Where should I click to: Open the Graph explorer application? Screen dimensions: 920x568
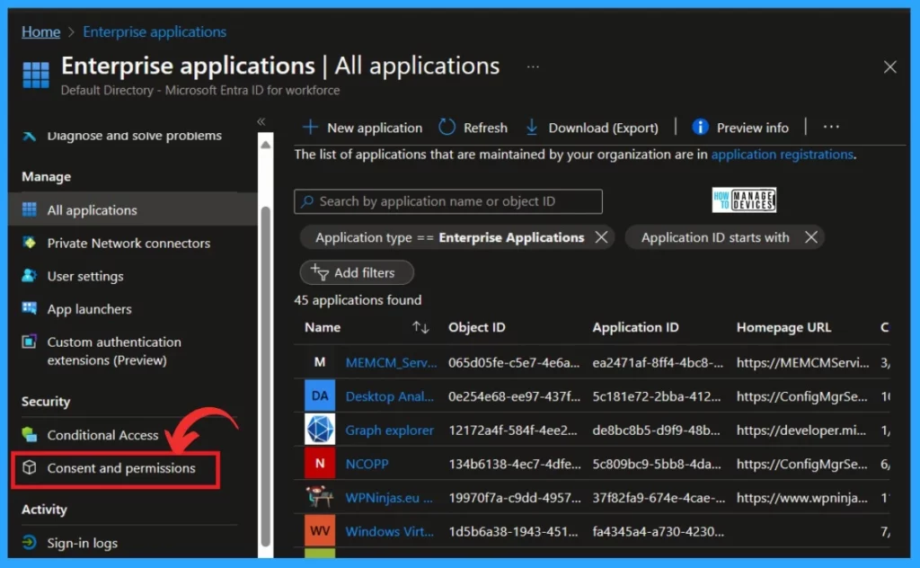tap(390, 430)
